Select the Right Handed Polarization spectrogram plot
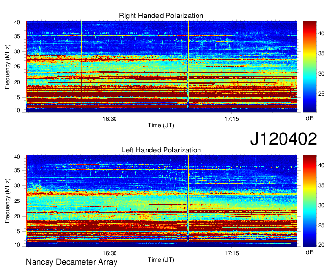This screenshot has height=268, width=330. (x=161, y=67)
